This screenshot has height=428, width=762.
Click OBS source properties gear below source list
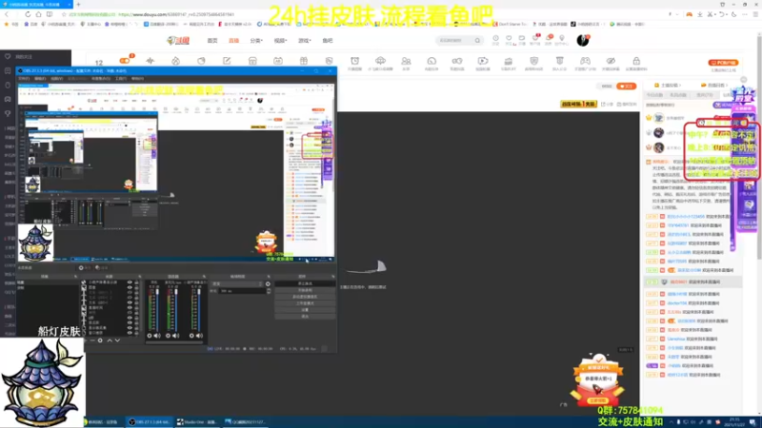click(100, 340)
